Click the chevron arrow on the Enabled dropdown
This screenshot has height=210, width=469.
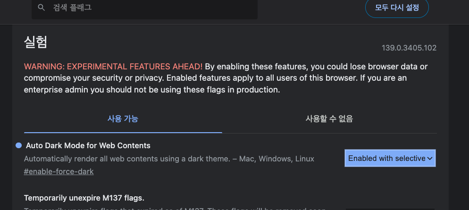click(x=430, y=159)
